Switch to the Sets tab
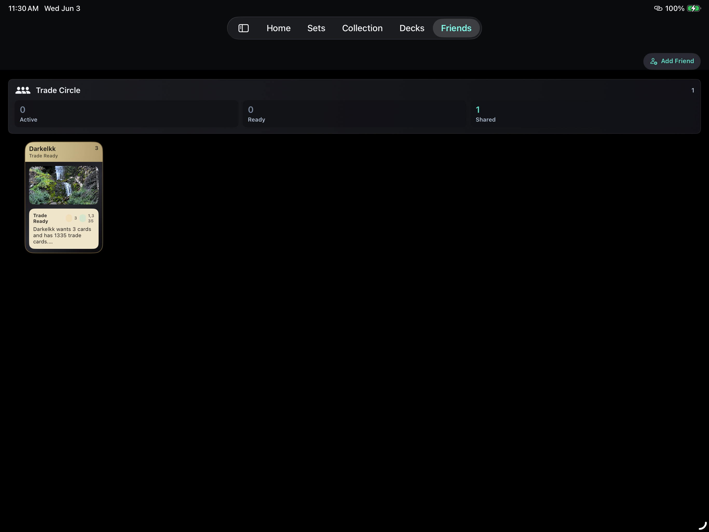 (316, 28)
